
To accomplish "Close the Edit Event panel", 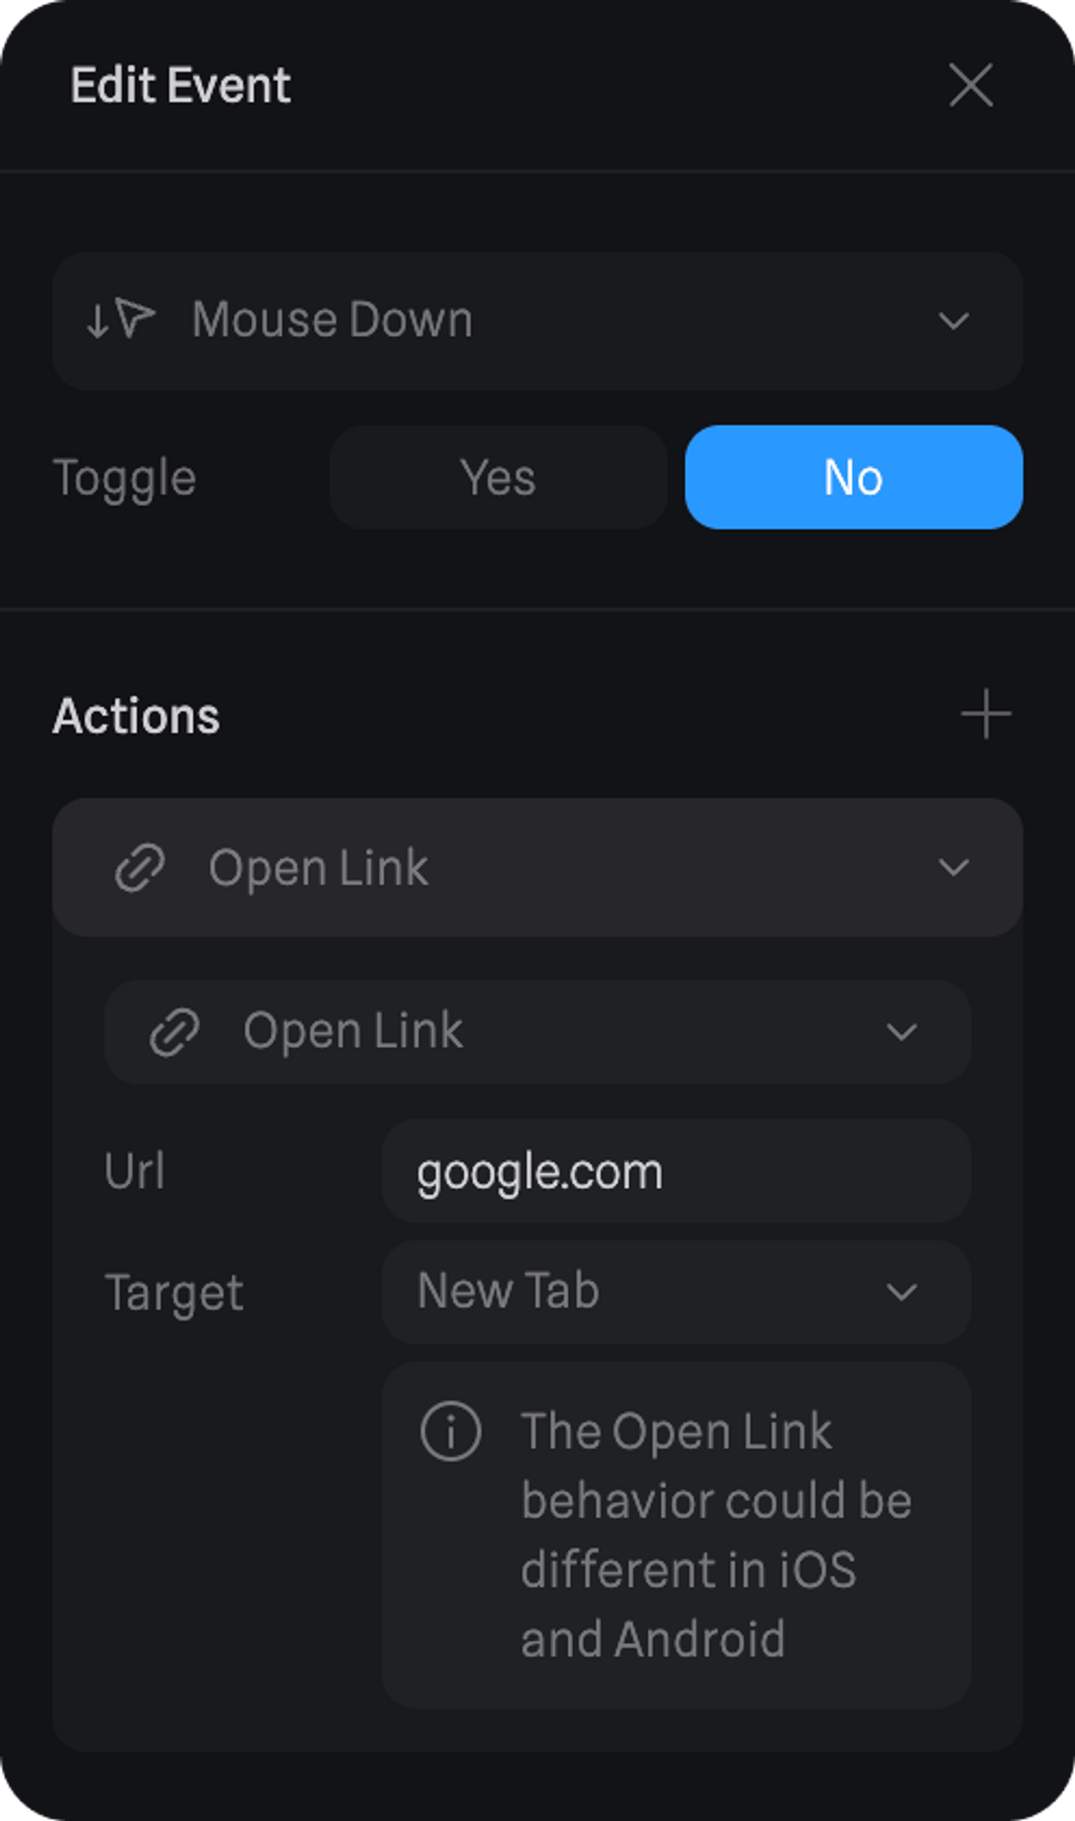I will (970, 85).
